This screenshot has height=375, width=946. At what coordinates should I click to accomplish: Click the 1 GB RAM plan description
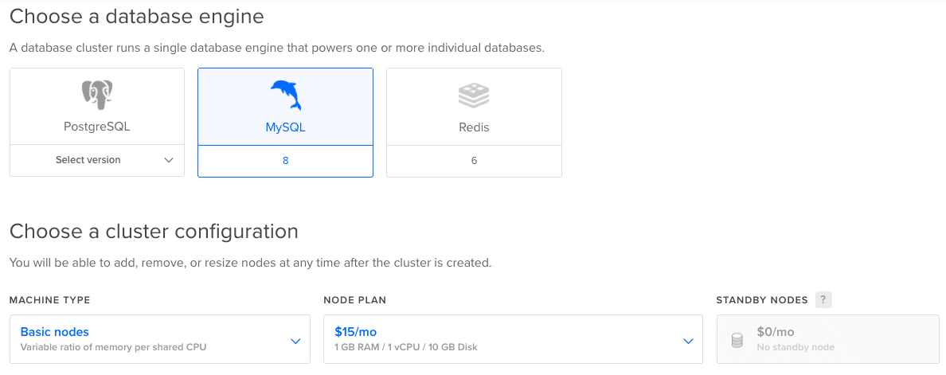coord(405,347)
